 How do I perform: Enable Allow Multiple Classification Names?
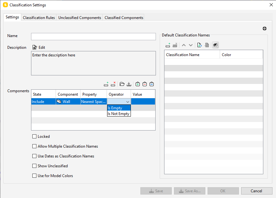34,146
